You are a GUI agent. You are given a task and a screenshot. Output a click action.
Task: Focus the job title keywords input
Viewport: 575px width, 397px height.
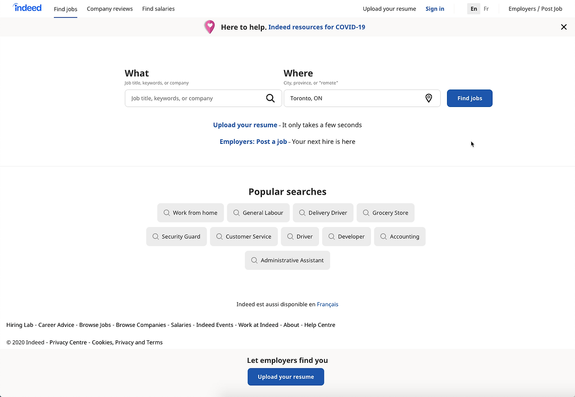tap(203, 98)
